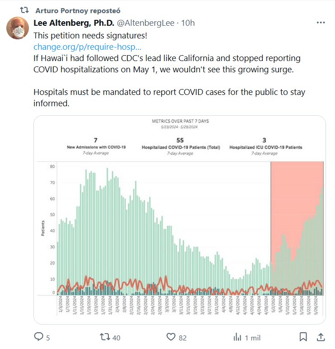
Task: Follow the change.org petition link
Action: tap(88, 46)
